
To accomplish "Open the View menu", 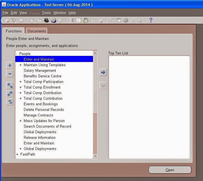I will pyautogui.click(x=23, y=13).
